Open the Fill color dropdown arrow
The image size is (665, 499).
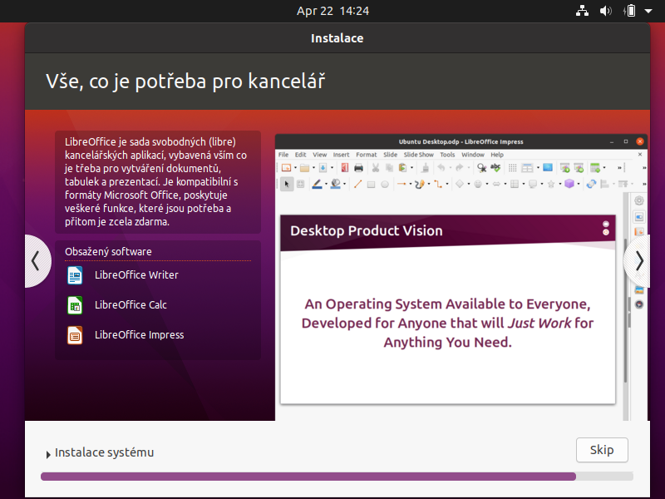pyautogui.click(x=344, y=184)
